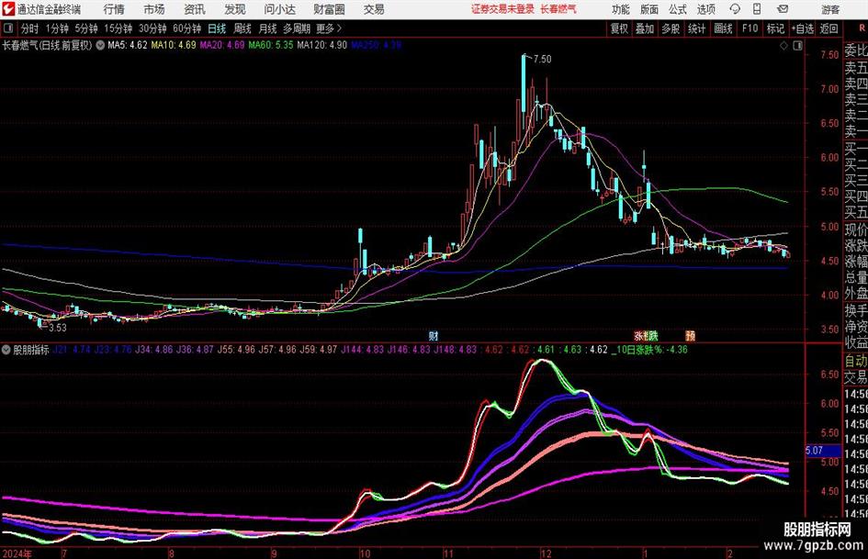The width and height of the screenshot is (868, 559).
Task: Switch to the 60分钟 period tab
Action: (187, 28)
